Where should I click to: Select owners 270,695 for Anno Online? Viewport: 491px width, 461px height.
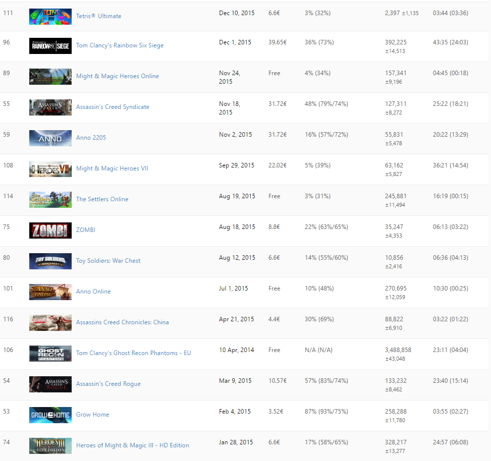tap(396, 288)
